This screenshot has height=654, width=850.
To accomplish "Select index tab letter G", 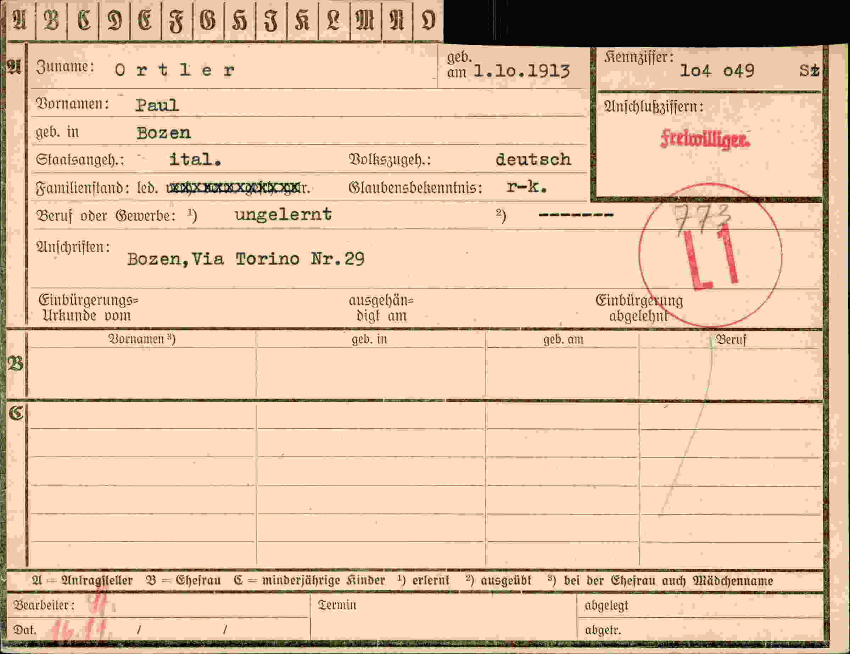I will [x=208, y=20].
